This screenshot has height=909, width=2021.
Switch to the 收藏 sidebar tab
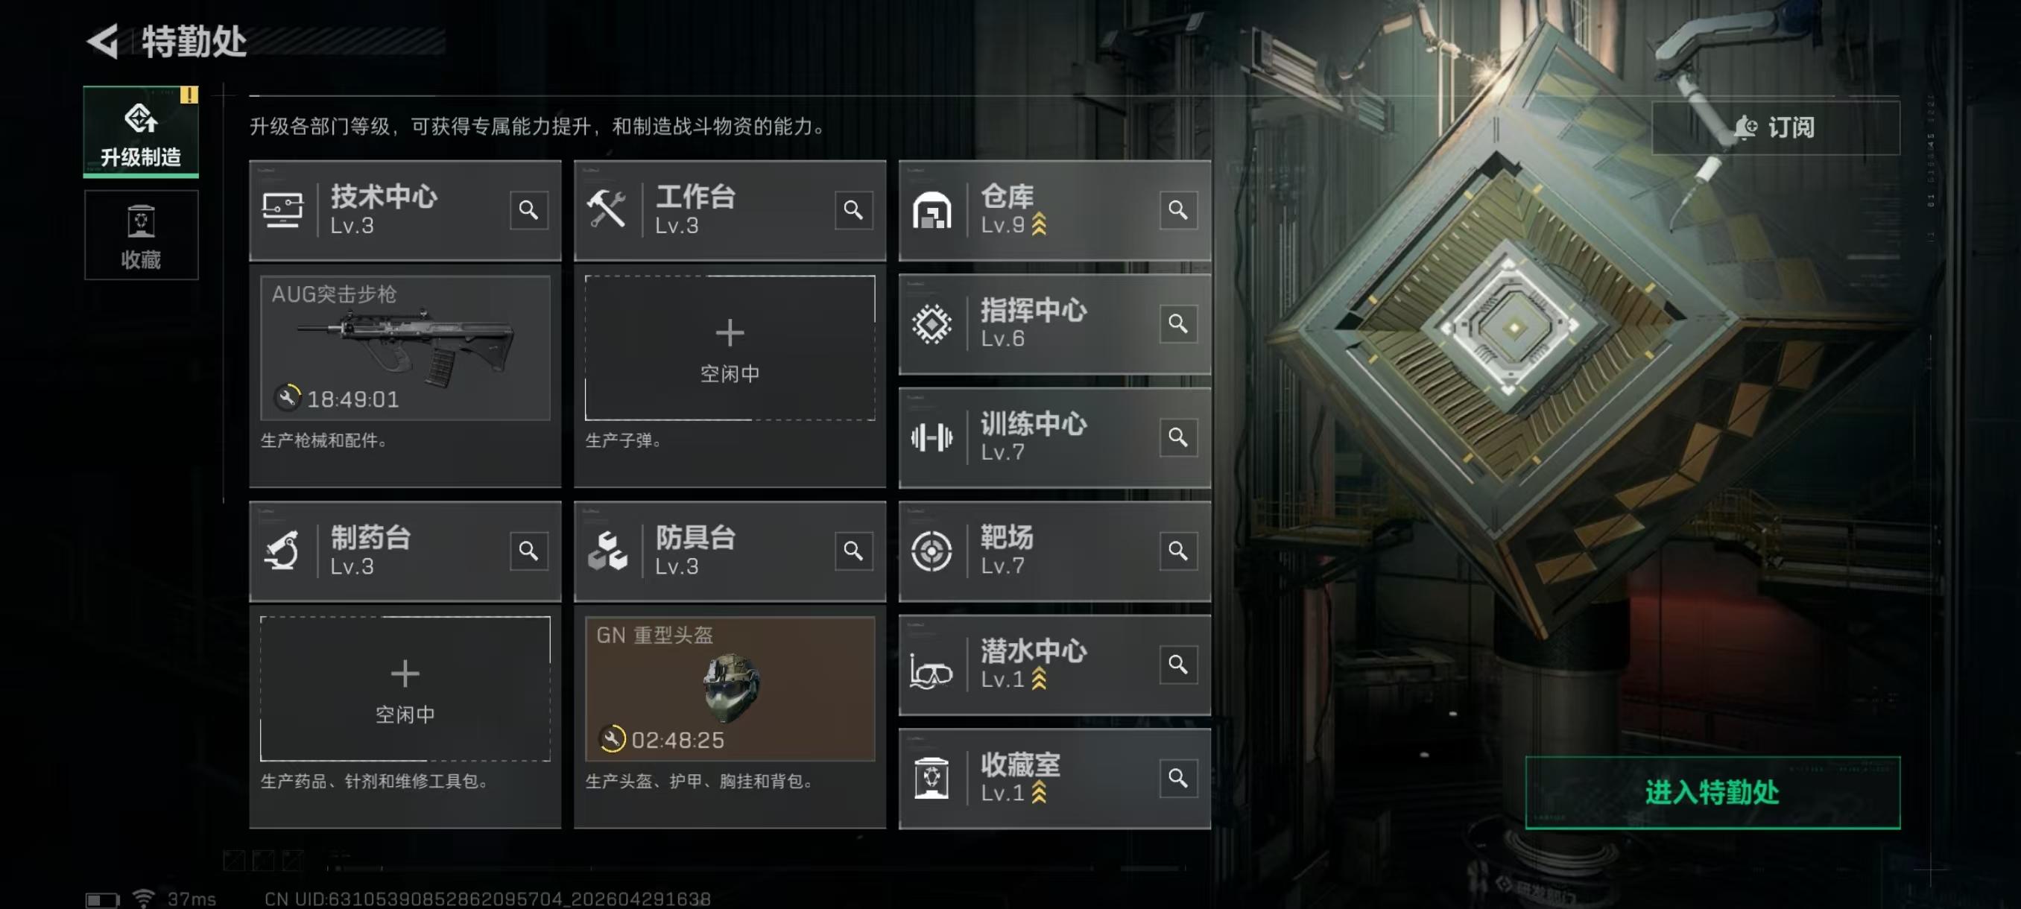(x=142, y=235)
